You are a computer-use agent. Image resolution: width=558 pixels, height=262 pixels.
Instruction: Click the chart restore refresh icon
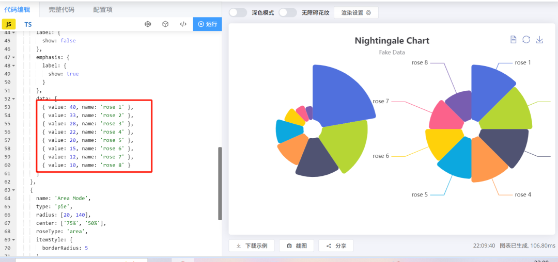(526, 39)
